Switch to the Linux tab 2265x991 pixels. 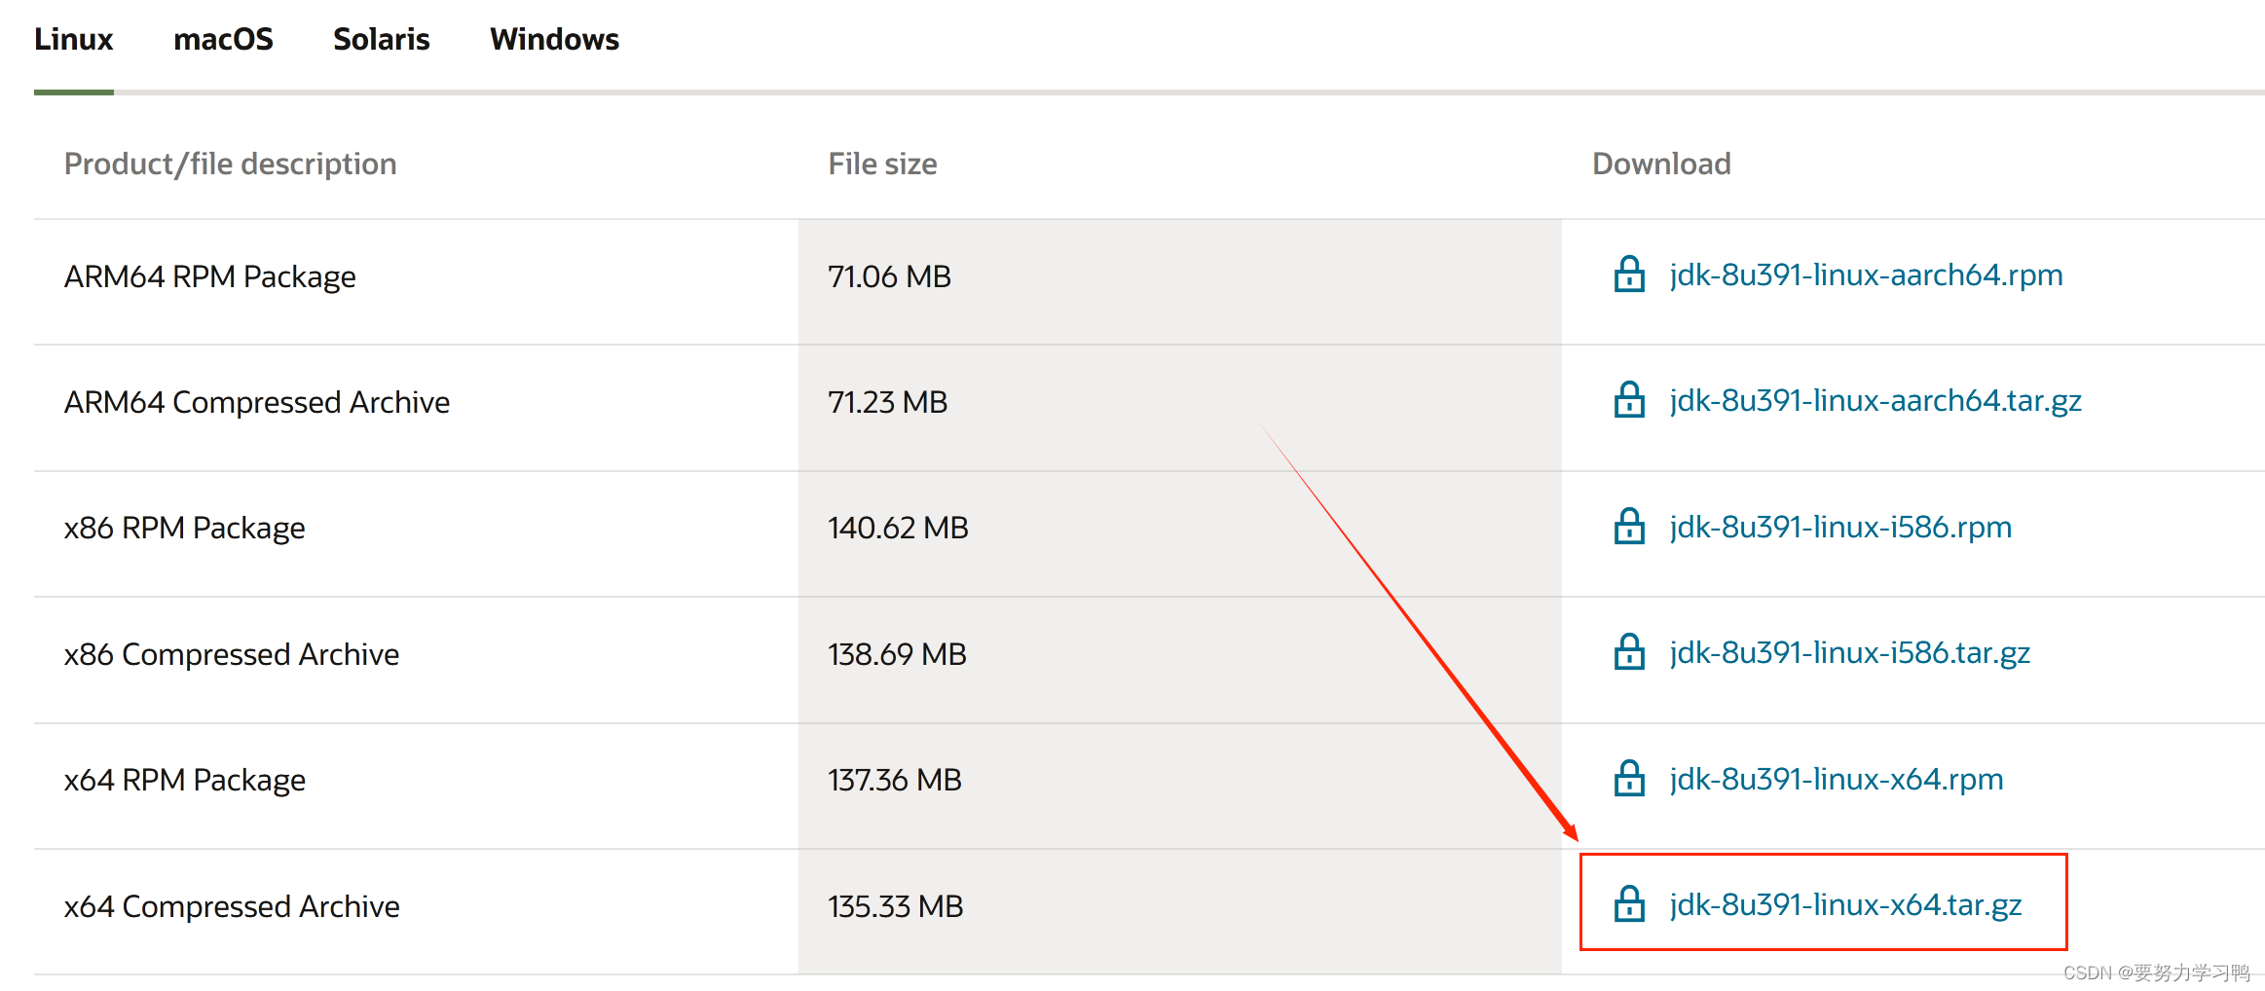[x=73, y=39]
